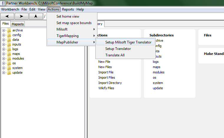The height and width of the screenshot is (138, 224).
Task: Open system in Subdirectories list
Action: [x=158, y=83]
